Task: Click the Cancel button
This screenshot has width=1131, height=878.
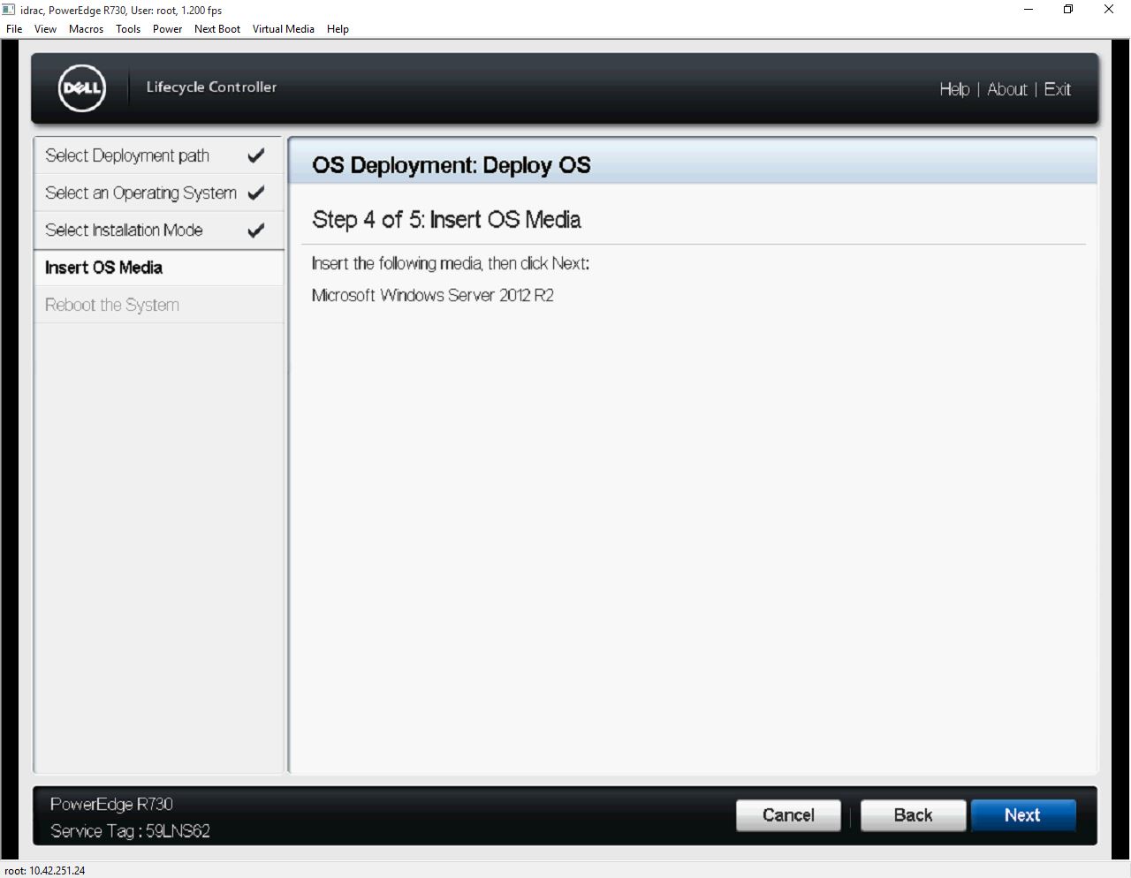Action: pyautogui.click(x=788, y=815)
